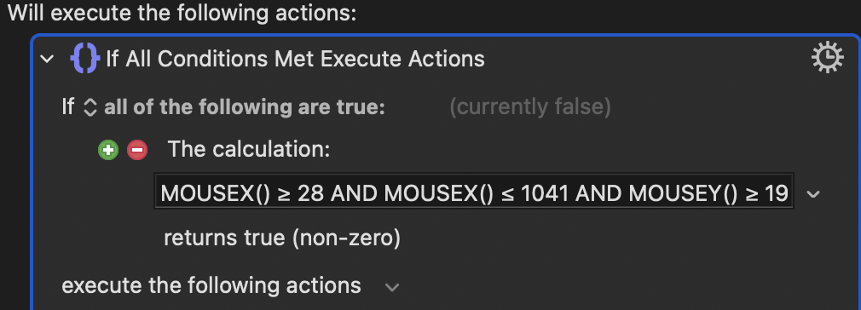
Task: Select the 'If All Conditions Met Execute Actions' title
Action: 296,59
